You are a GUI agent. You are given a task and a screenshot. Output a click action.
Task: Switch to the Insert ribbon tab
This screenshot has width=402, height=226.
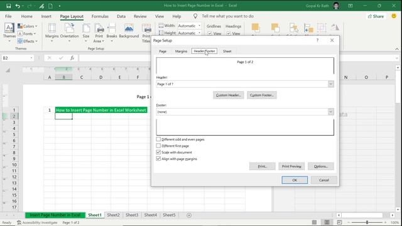tap(46, 16)
